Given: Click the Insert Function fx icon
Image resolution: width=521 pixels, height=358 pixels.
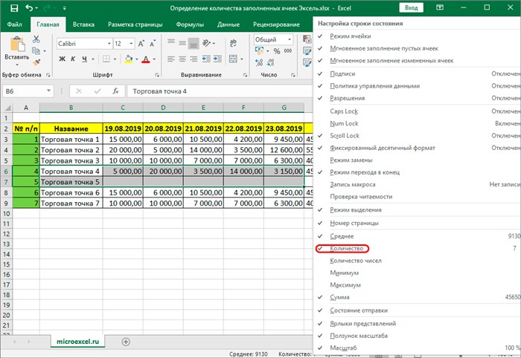Looking at the screenshot, I should 115,91.
